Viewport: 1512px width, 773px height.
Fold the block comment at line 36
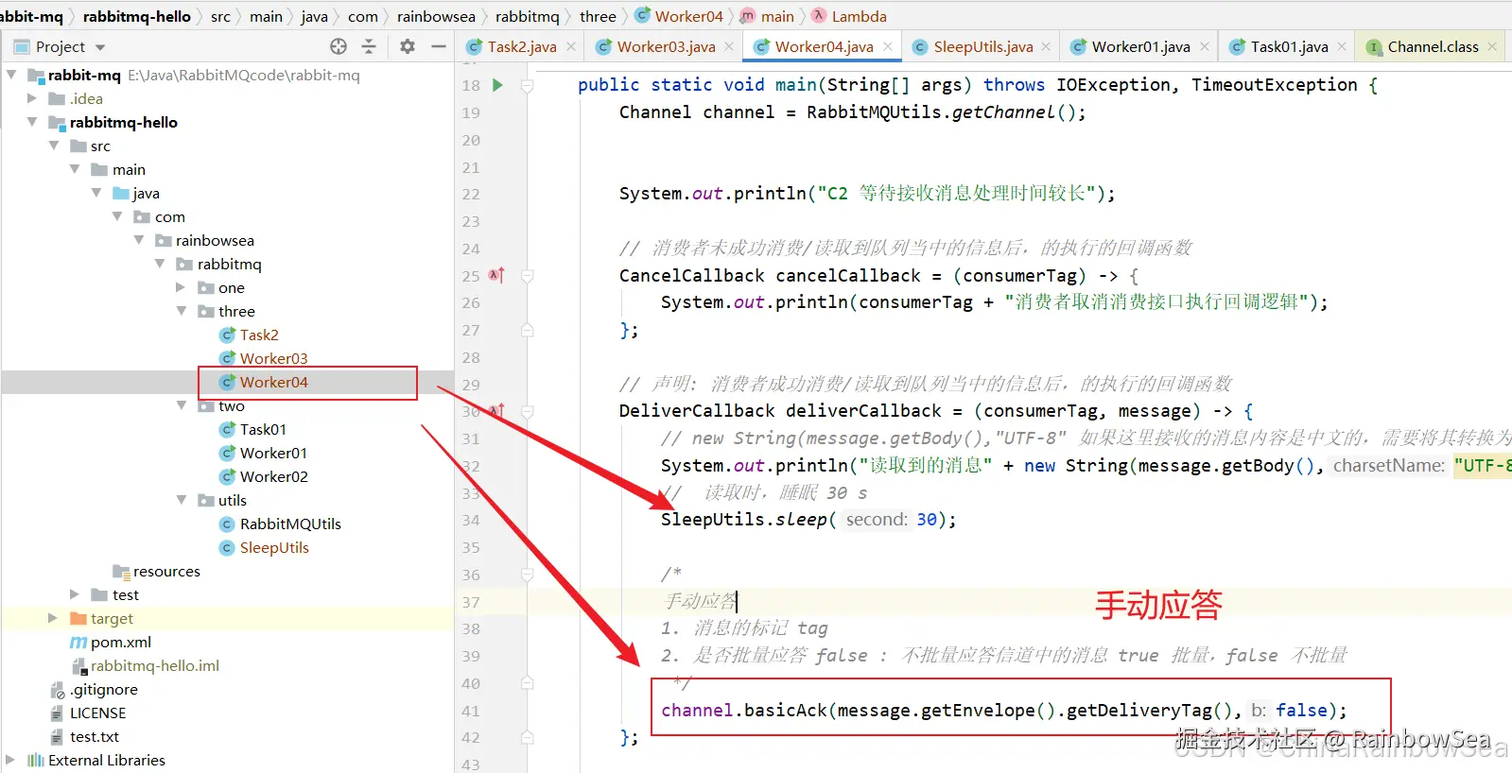click(x=528, y=575)
